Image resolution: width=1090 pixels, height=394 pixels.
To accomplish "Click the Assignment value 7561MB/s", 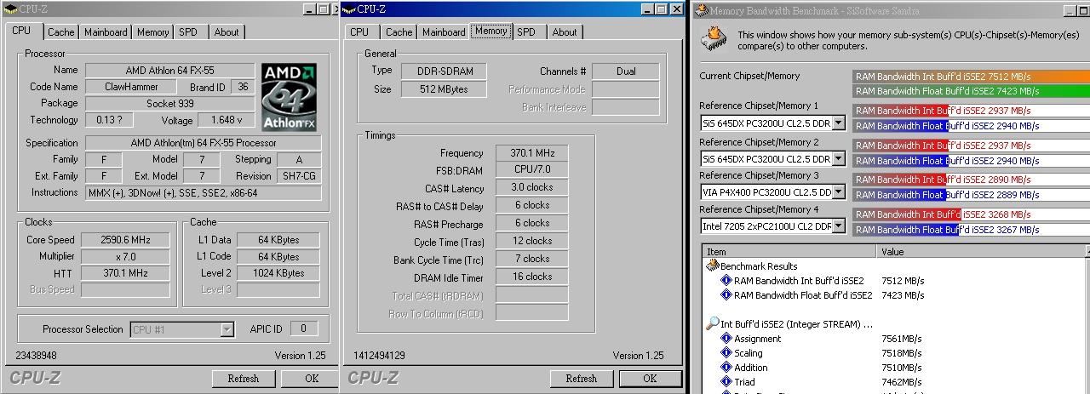I will [x=902, y=339].
